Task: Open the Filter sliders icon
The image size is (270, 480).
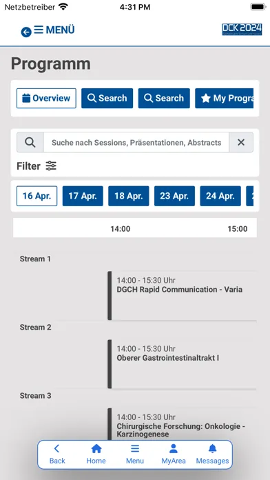Action: pyautogui.click(x=51, y=166)
